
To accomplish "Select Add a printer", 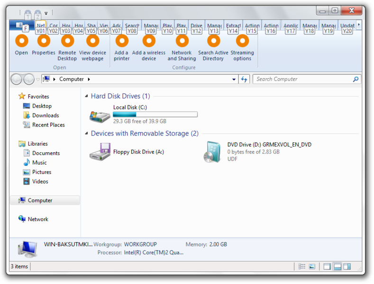I will pos(122,48).
